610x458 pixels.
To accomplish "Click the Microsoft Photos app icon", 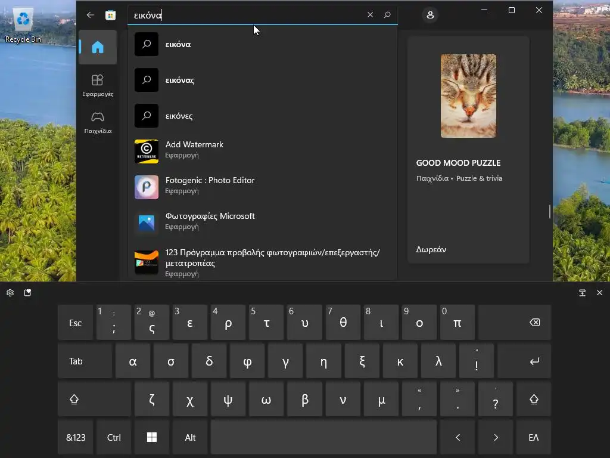I will pyautogui.click(x=147, y=223).
